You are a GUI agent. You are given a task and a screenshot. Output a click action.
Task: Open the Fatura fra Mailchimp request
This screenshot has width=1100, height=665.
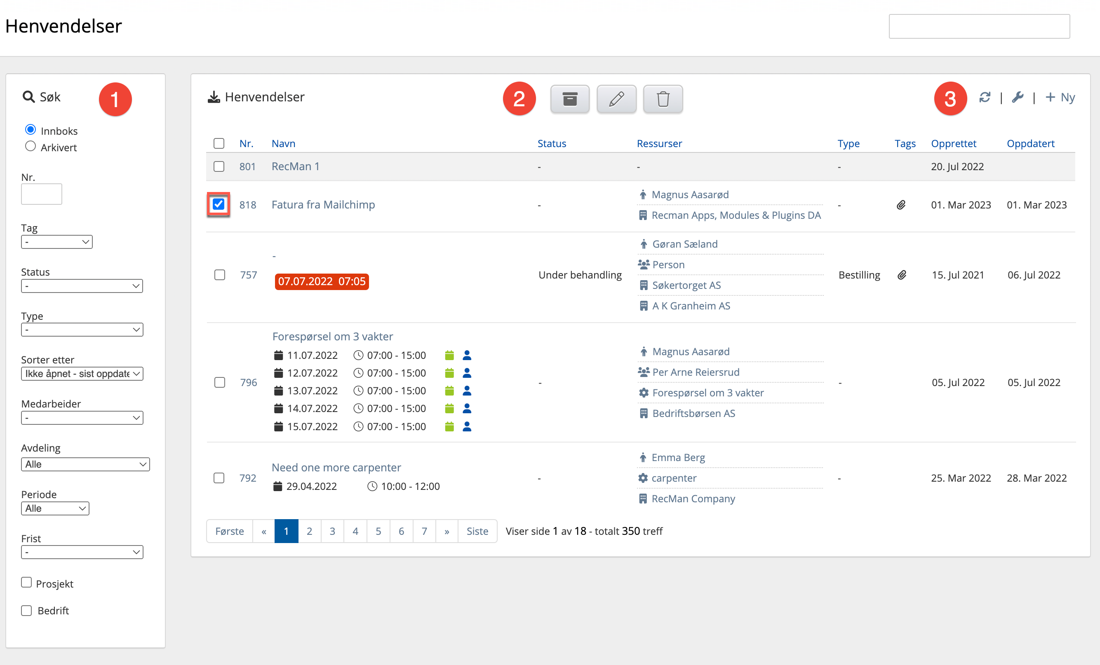coord(323,205)
